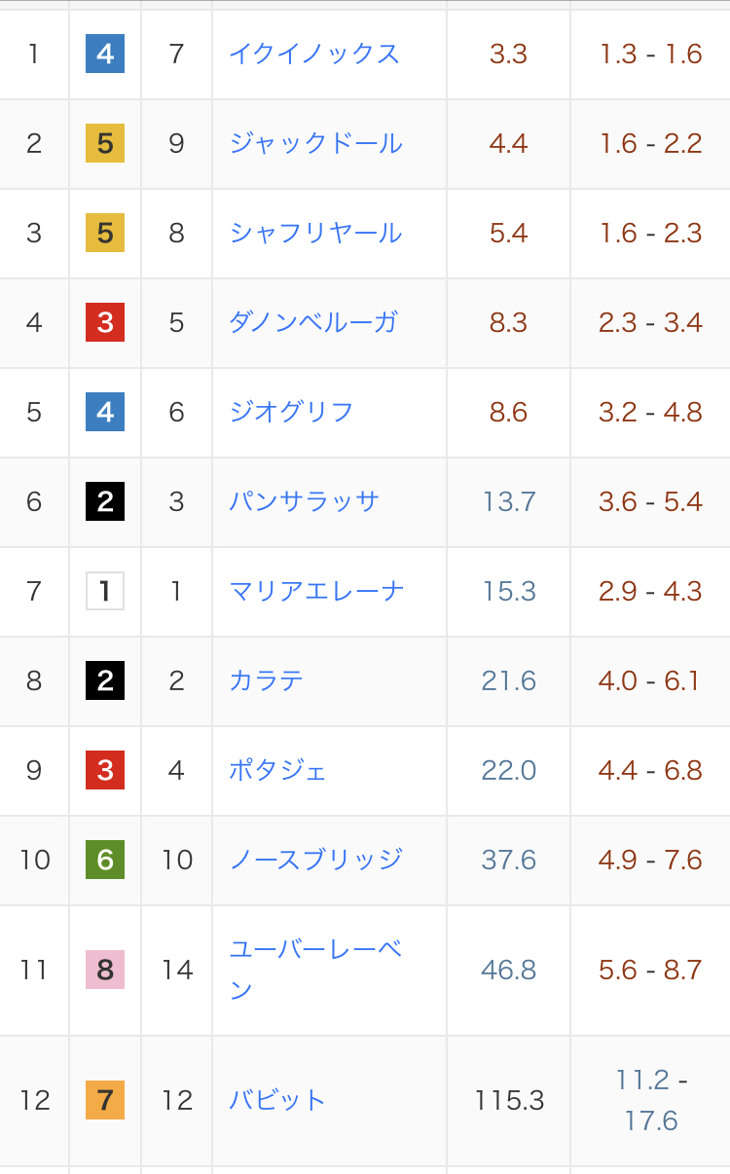
Task: Open the バビット horse link
Action: 277,1100
